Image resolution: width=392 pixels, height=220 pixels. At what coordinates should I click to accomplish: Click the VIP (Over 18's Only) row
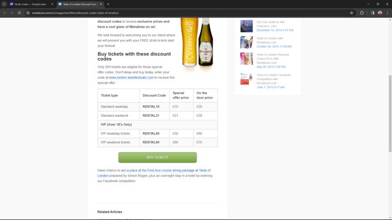[x=157, y=125]
